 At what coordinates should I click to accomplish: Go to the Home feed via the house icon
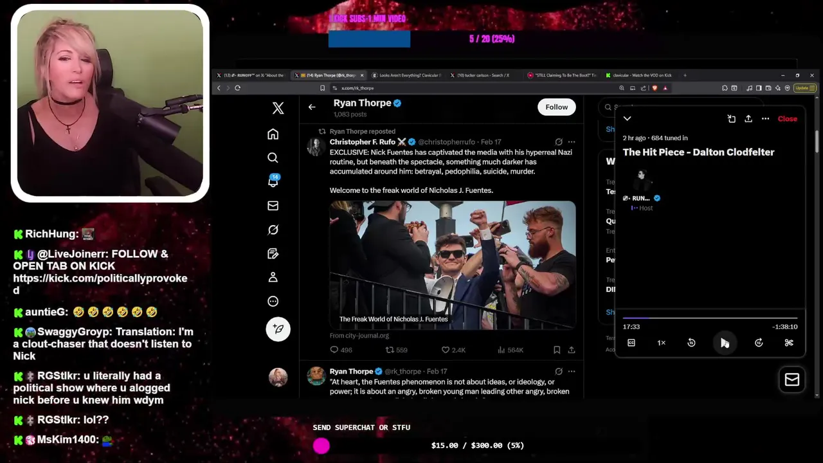point(273,134)
